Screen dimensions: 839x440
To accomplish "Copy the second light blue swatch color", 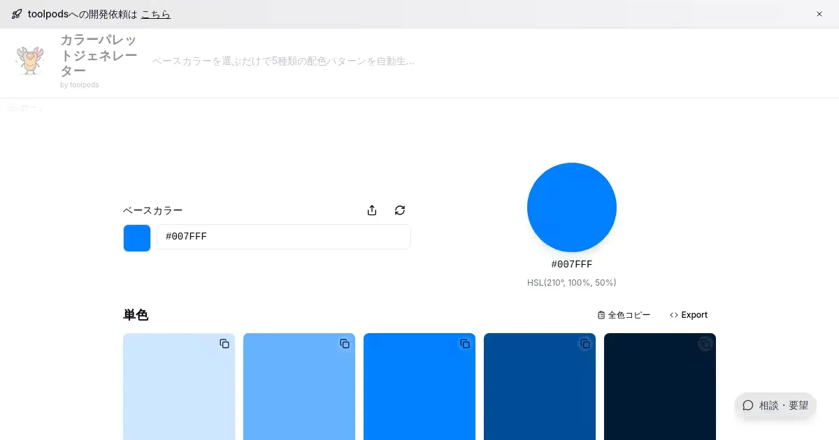I will [345, 344].
